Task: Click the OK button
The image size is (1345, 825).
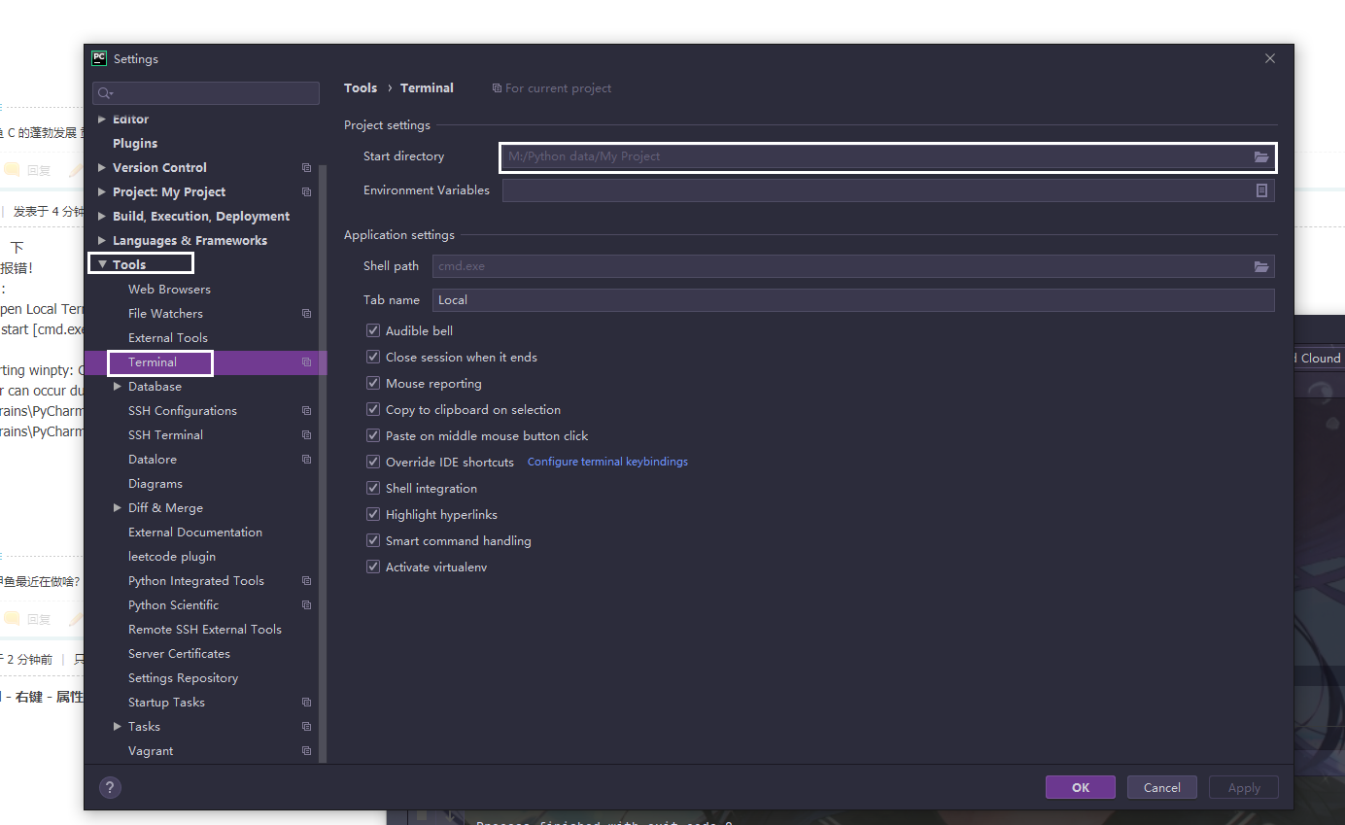Action: click(x=1081, y=788)
